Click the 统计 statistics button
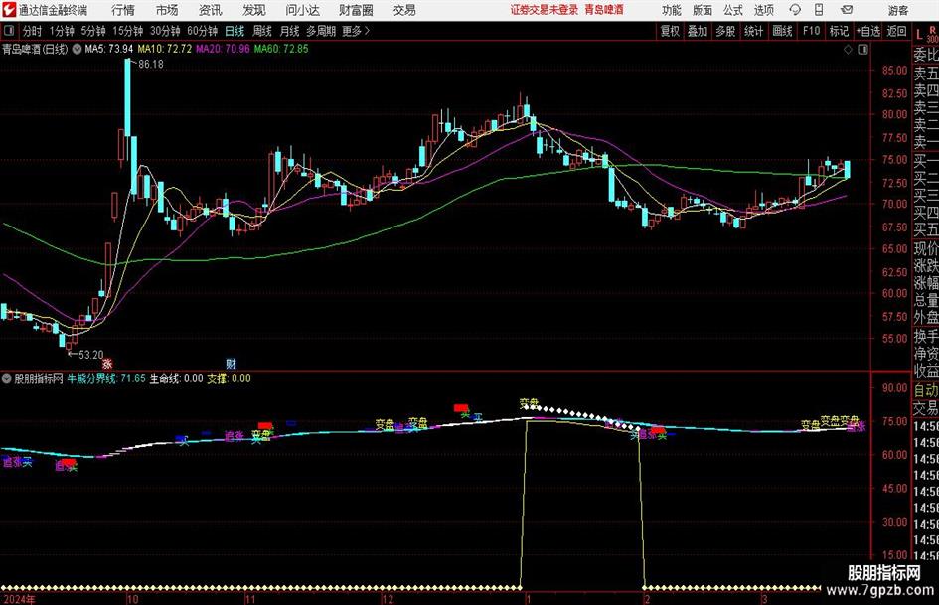 click(753, 31)
